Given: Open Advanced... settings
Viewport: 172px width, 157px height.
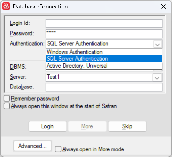Looking at the screenshot, I should pos(33,146).
